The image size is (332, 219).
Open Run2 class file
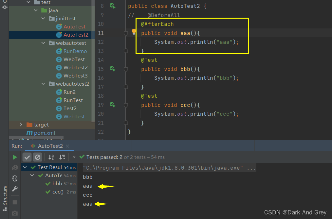(x=69, y=92)
